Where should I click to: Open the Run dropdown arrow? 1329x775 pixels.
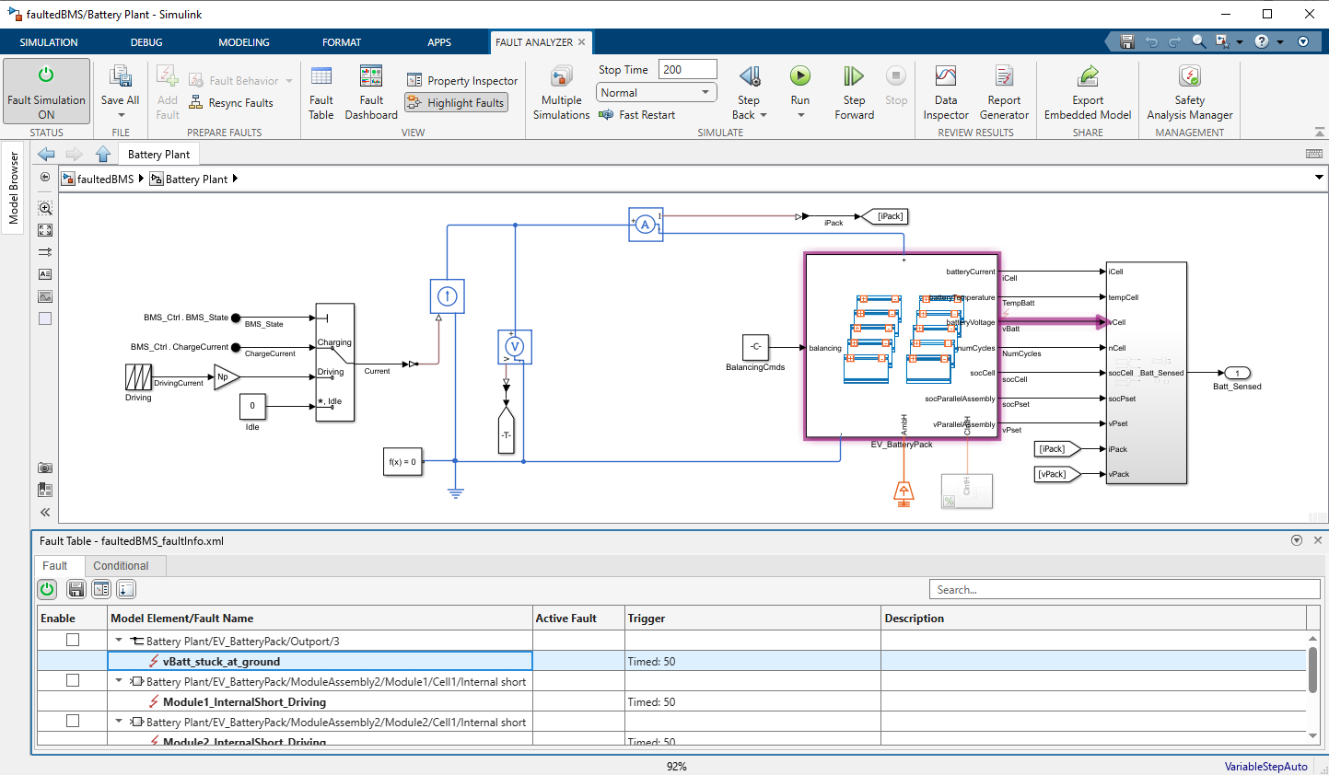click(800, 115)
